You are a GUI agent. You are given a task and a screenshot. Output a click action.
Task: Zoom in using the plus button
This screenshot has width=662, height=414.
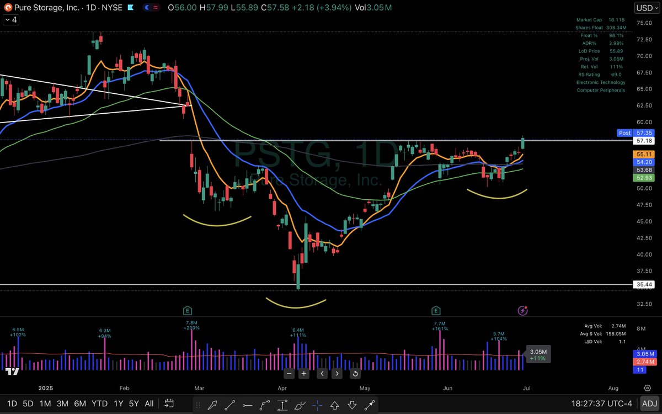pyautogui.click(x=303, y=374)
